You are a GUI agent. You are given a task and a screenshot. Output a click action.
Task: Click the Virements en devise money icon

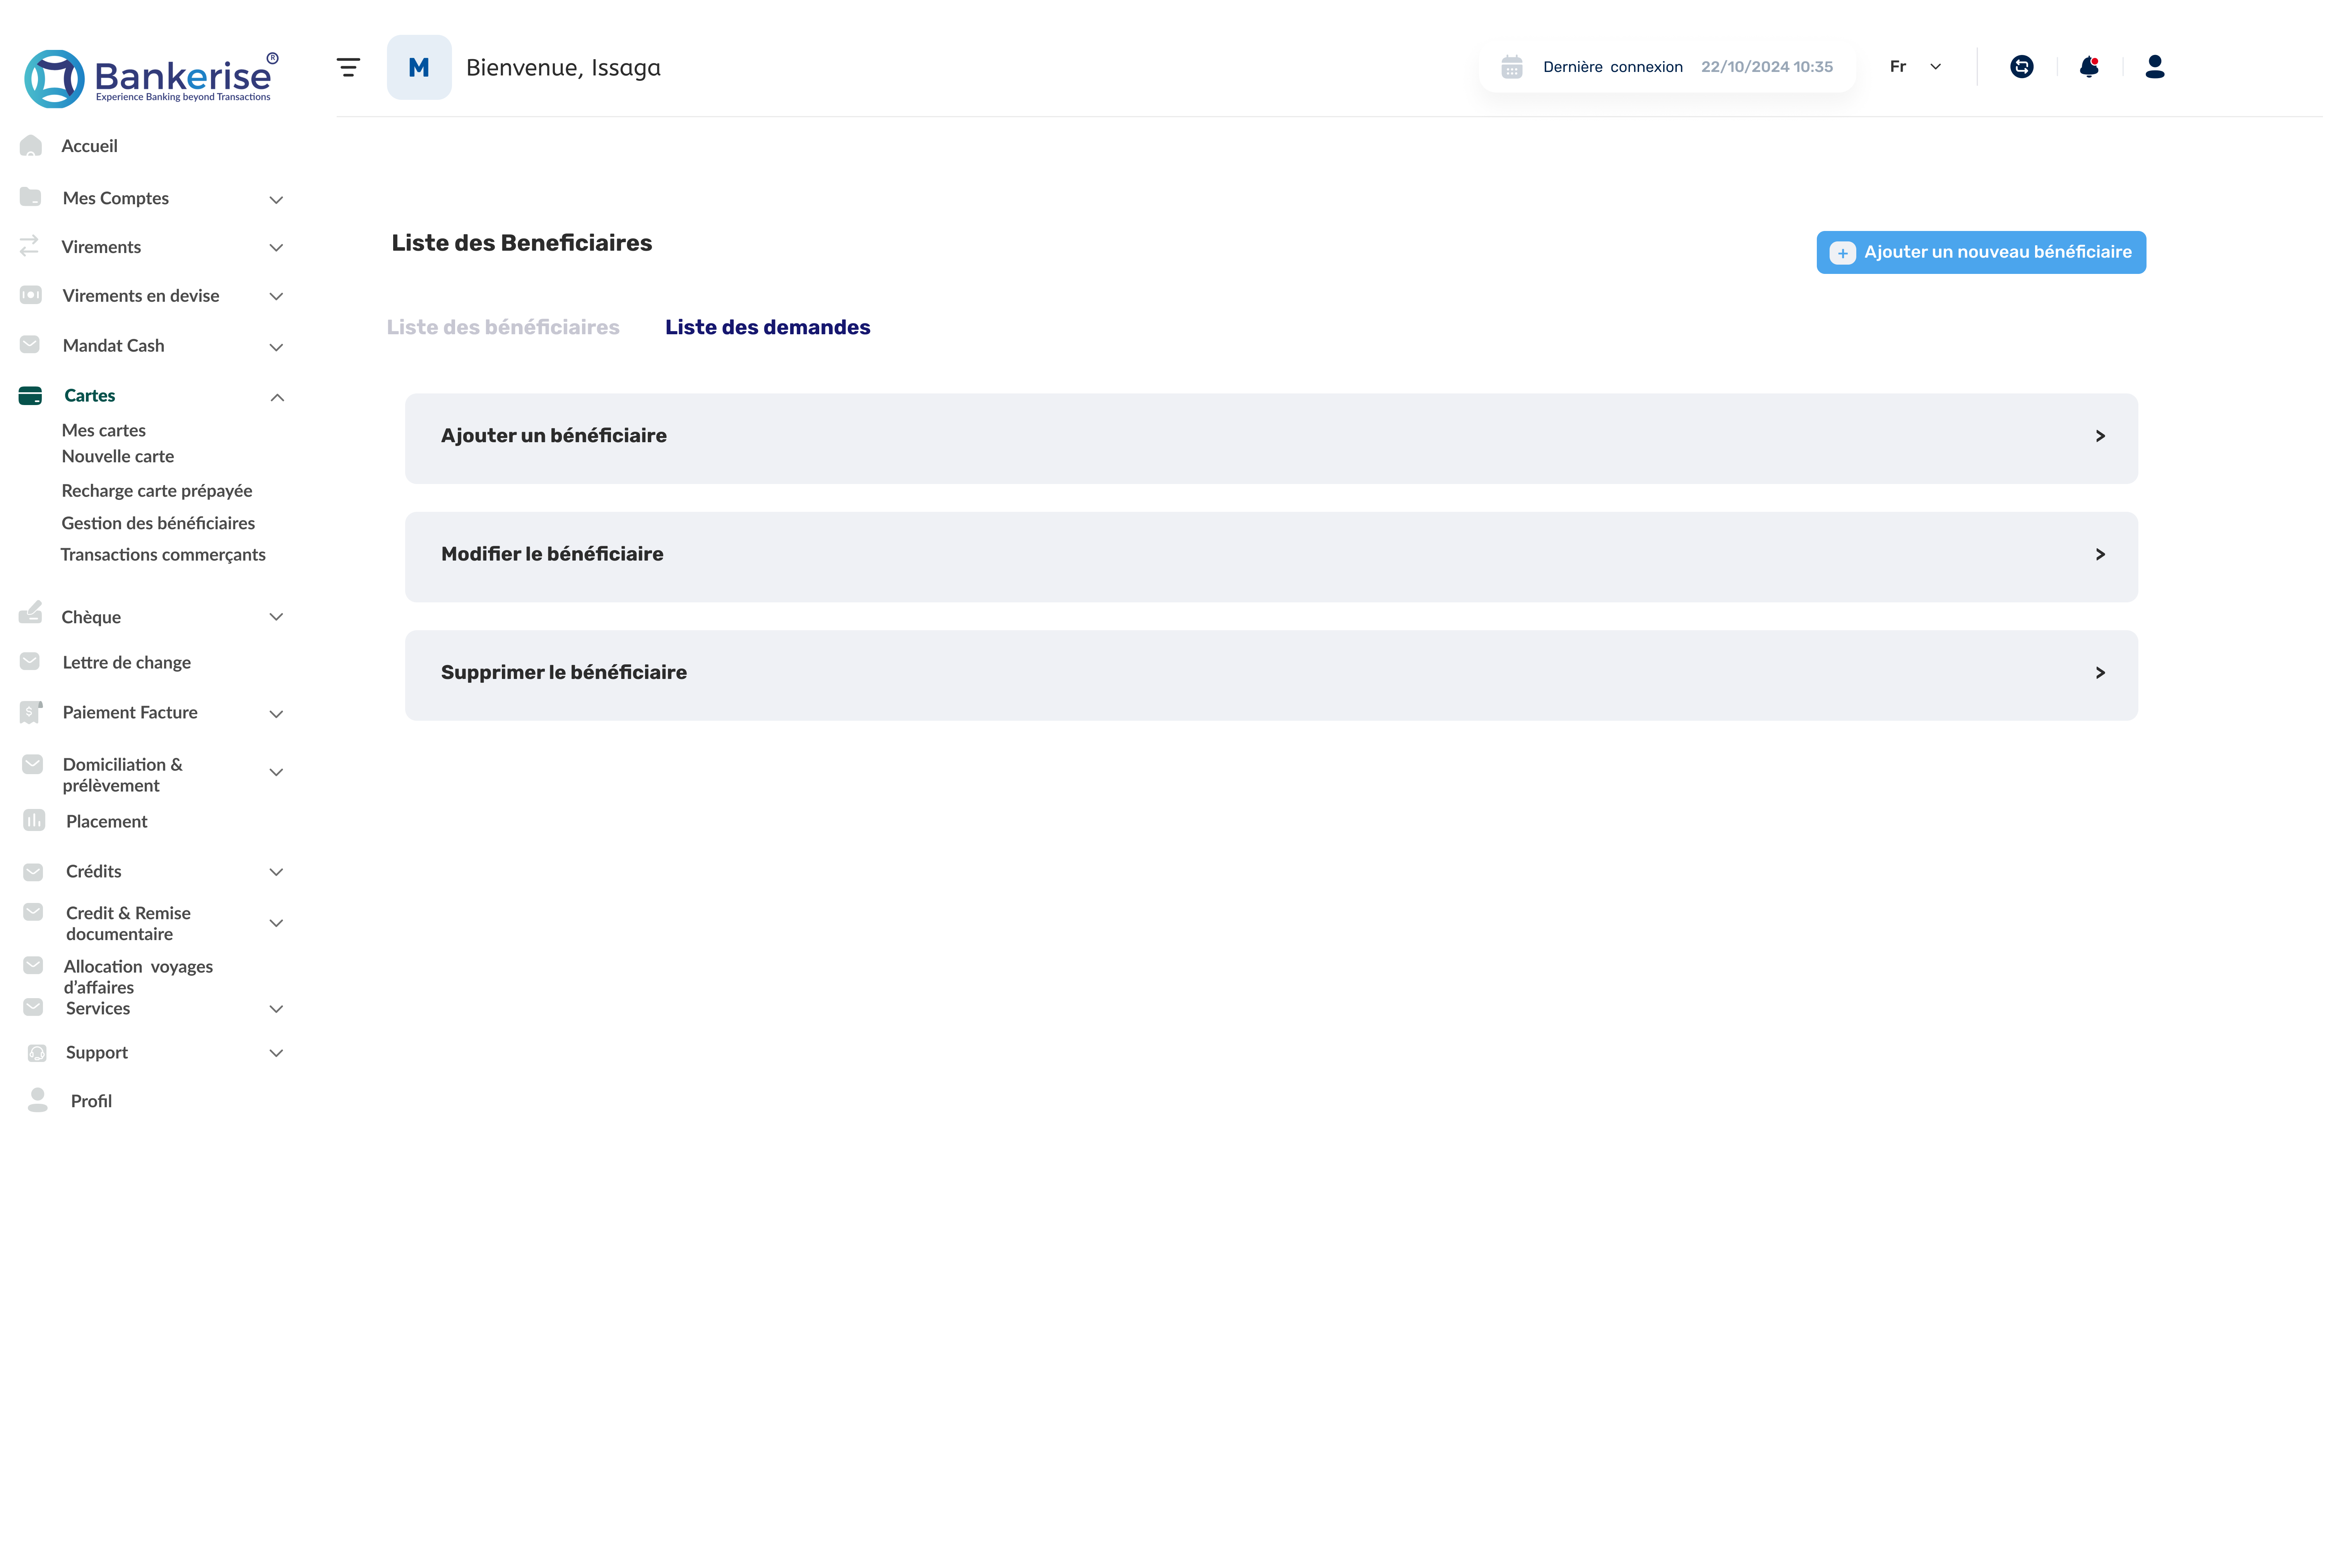click(x=31, y=295)
